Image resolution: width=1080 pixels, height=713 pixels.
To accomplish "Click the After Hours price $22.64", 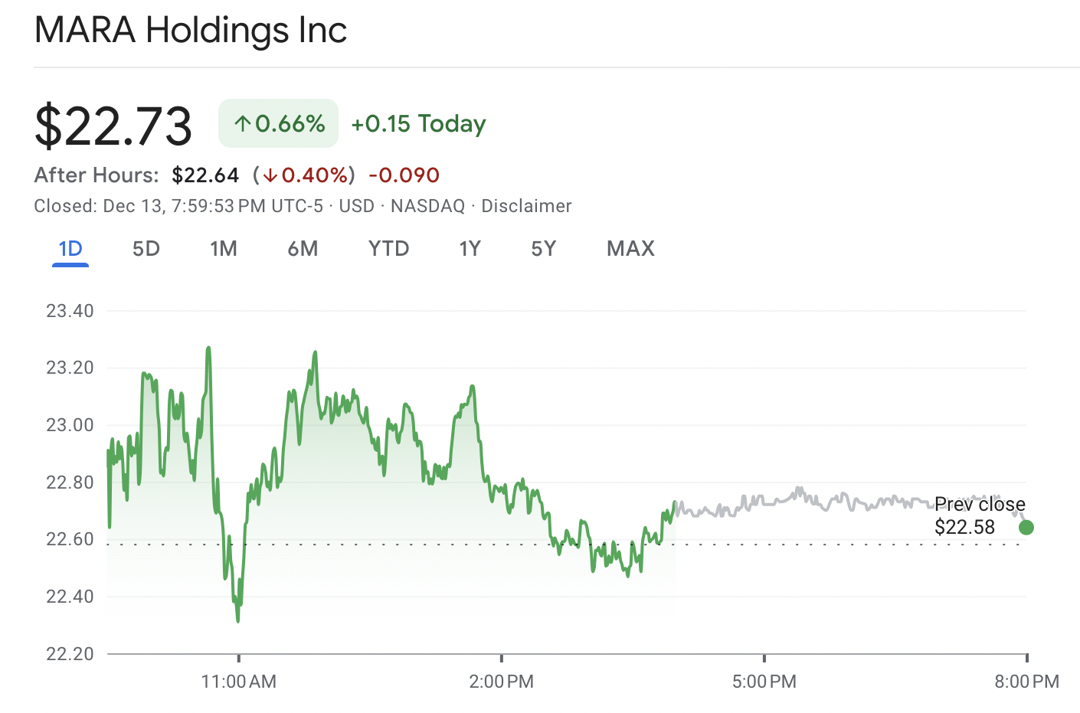I will coord(205,175).
